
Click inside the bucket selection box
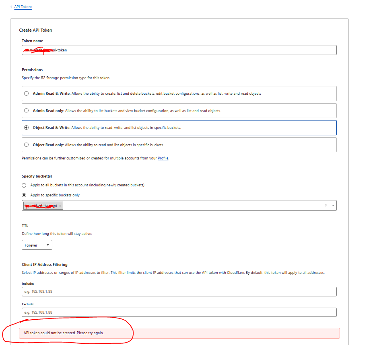[x=193, y=206]
